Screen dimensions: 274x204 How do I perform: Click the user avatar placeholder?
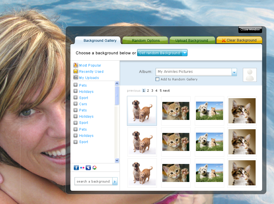point(250,75)
